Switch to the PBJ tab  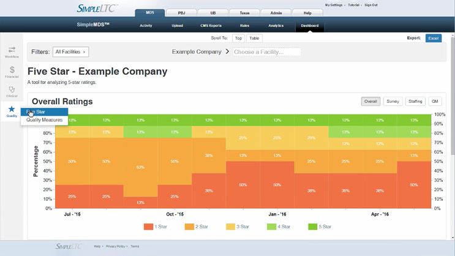(x=181, y=12)
